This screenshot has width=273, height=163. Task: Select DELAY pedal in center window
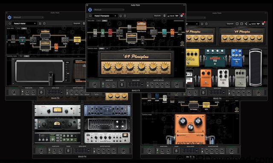pos(180,30)
